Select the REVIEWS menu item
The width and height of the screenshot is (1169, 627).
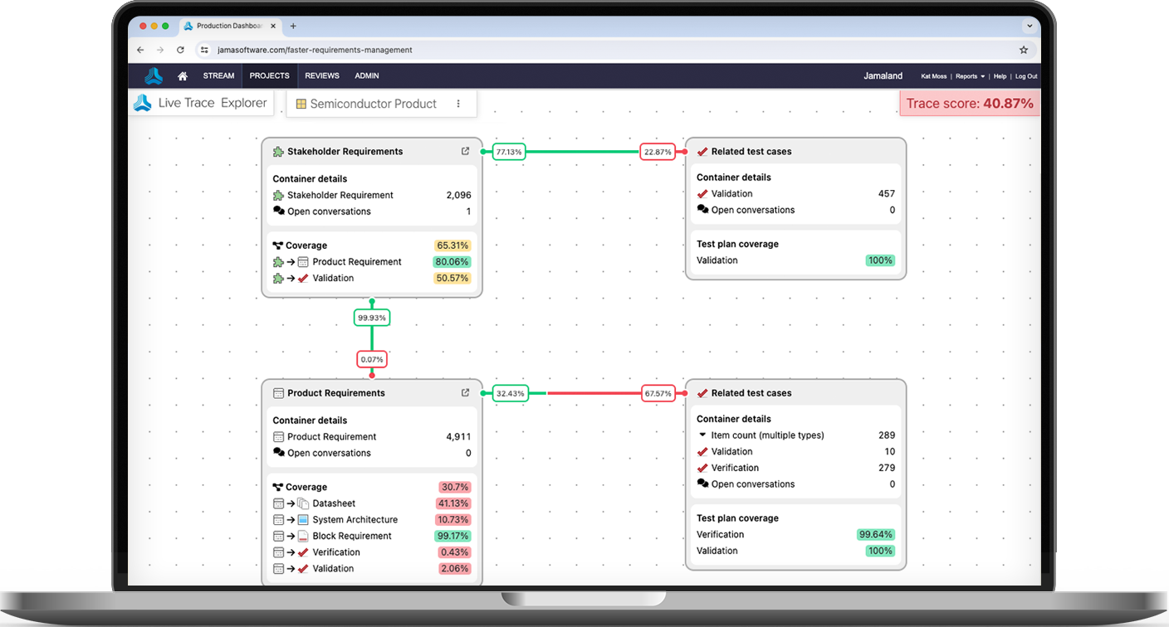point(322,75)
